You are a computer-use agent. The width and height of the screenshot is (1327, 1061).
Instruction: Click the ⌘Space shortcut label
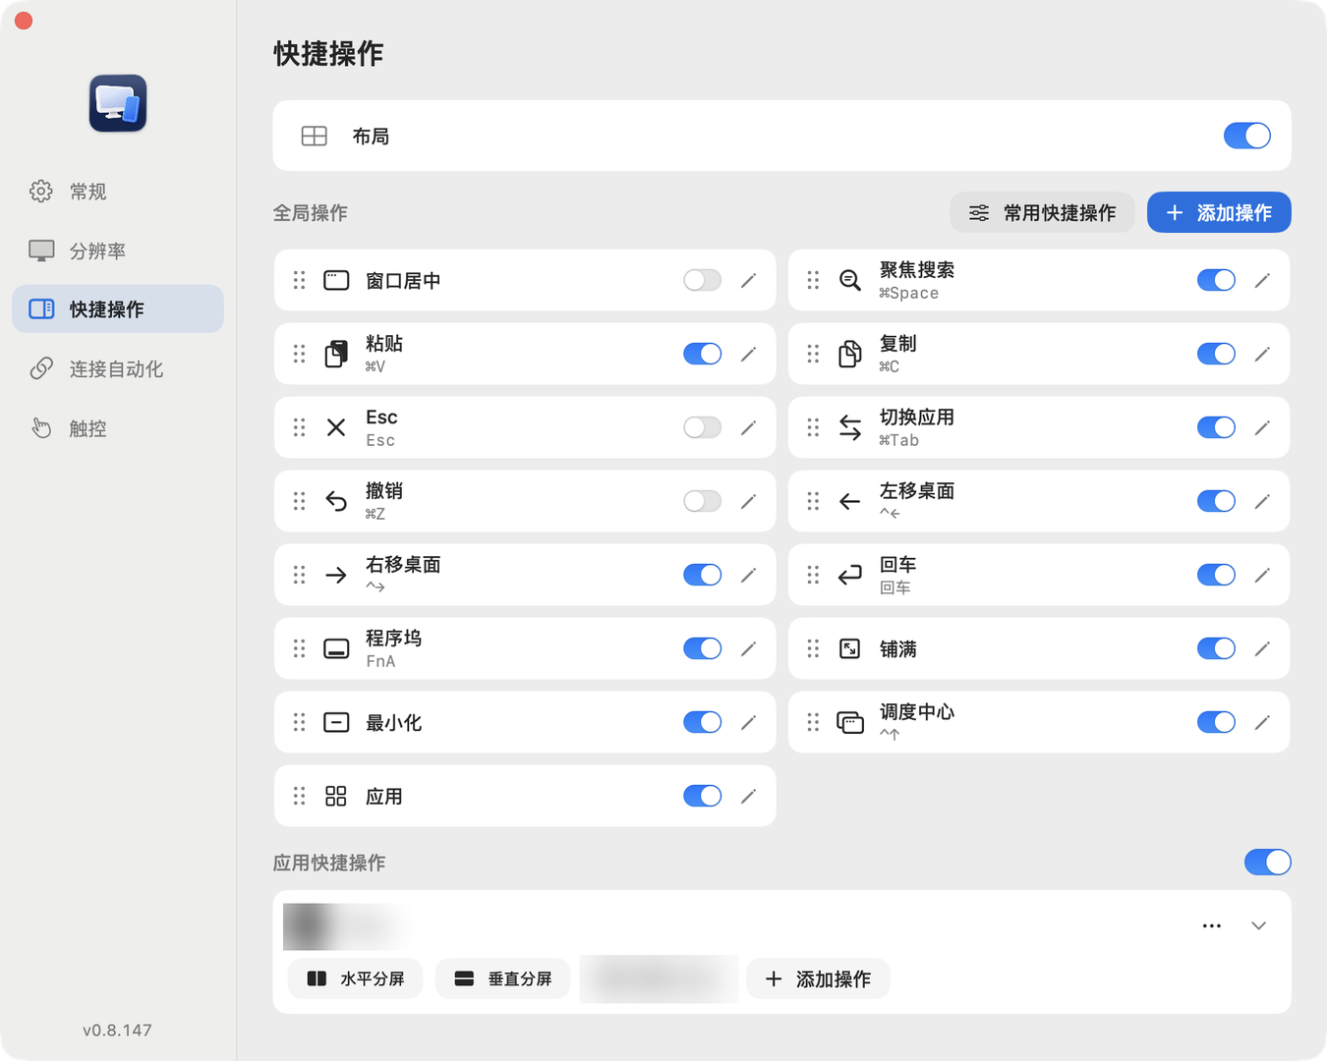(908, 293)
